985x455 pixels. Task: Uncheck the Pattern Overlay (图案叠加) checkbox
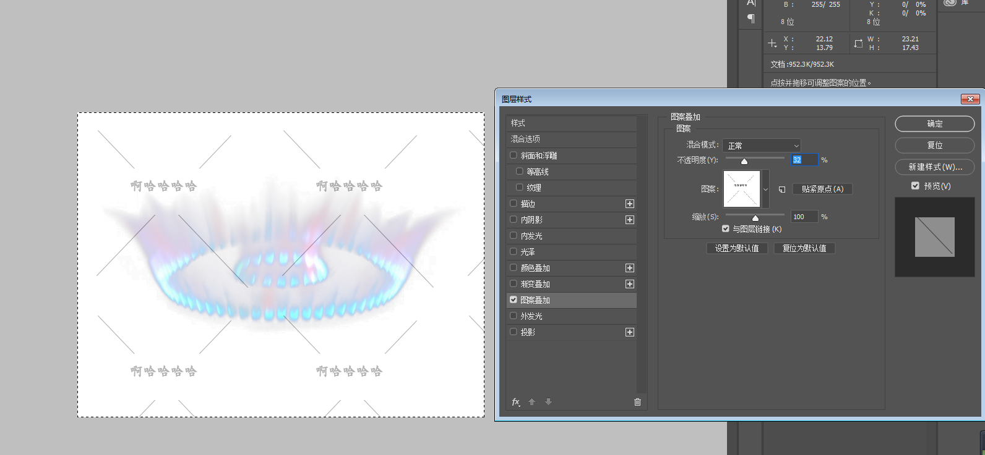click(x=514, y=300)
